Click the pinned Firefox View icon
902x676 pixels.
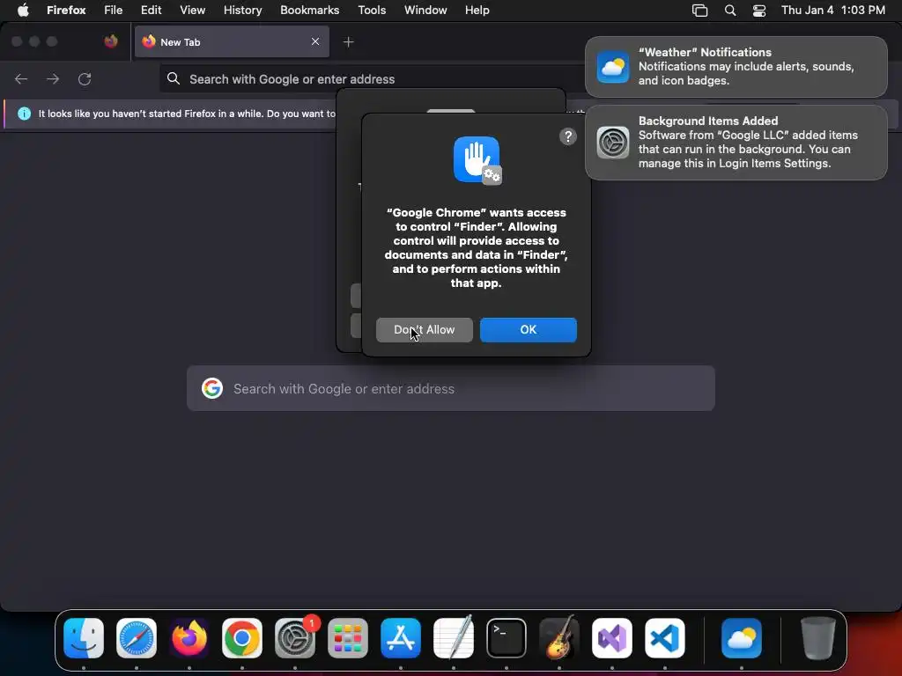(x=111, y=41)
